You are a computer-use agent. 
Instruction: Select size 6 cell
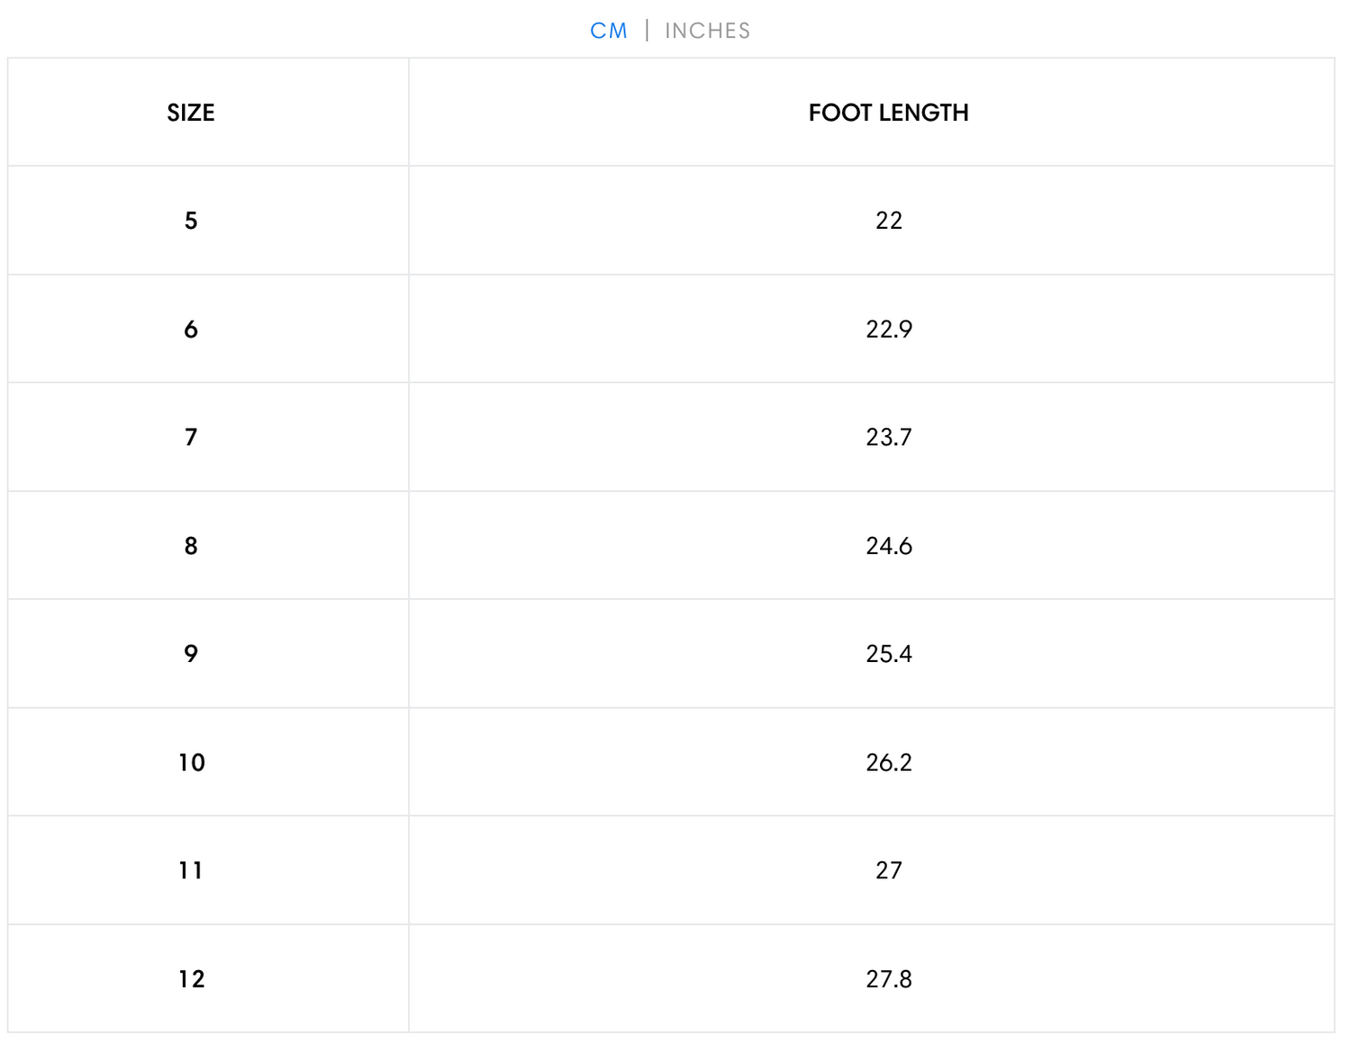191,329
